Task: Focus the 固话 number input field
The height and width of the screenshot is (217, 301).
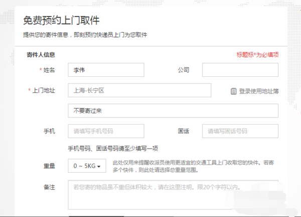Action: tap(240, 131)
